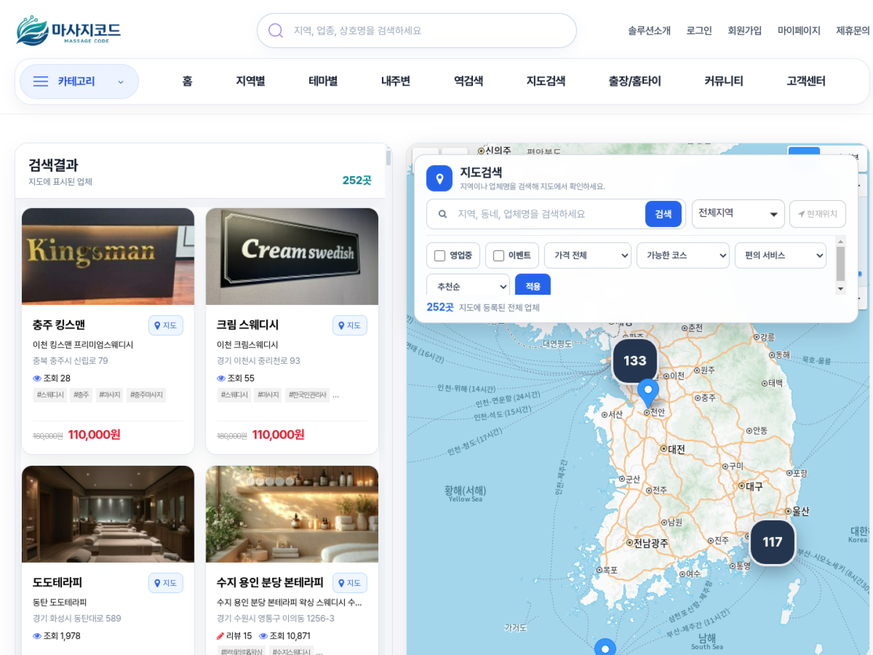Viewport: 873px width, 655px height.
Task: Click the #한국인관리사 tag
Action: pyautogui.click(x=307, y=395)
